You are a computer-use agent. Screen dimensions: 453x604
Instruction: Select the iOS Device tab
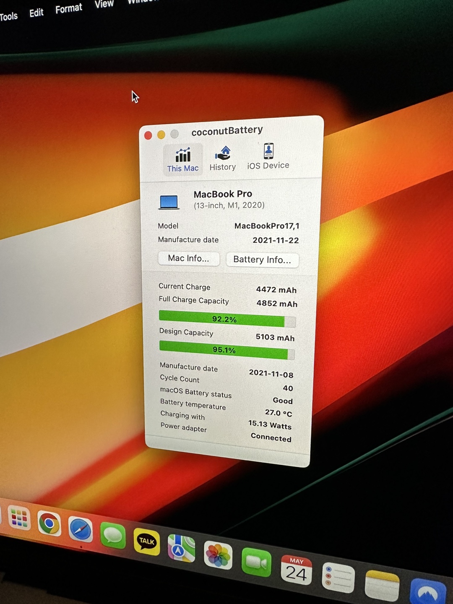[x=268, y=156]
